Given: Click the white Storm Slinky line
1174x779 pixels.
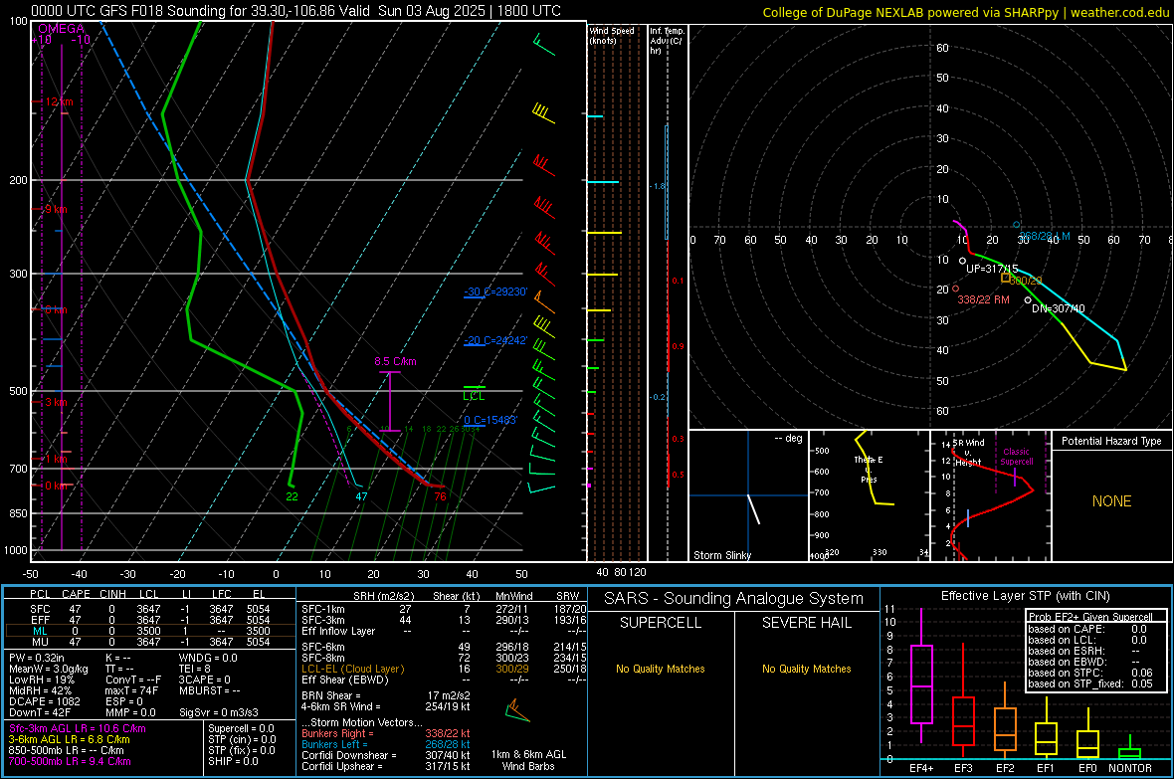Looking at the screenshot, I should coord(753,509).
